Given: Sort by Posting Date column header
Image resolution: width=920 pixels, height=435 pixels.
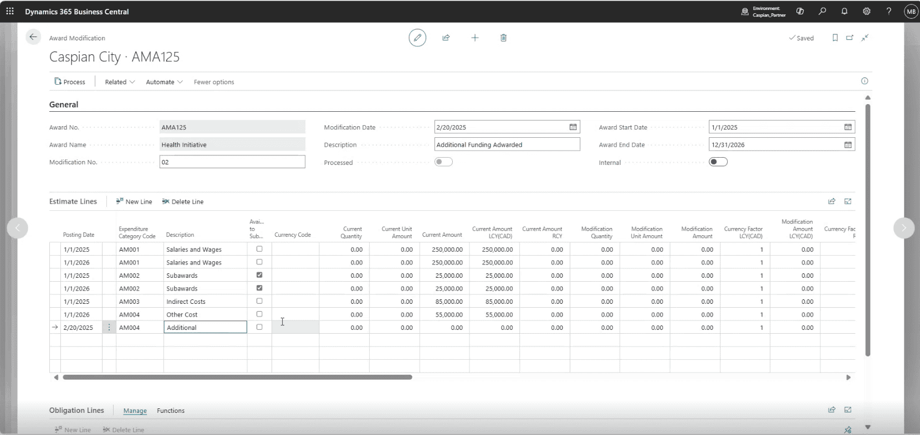Looking at the screenshot, I should click(79, 235).
